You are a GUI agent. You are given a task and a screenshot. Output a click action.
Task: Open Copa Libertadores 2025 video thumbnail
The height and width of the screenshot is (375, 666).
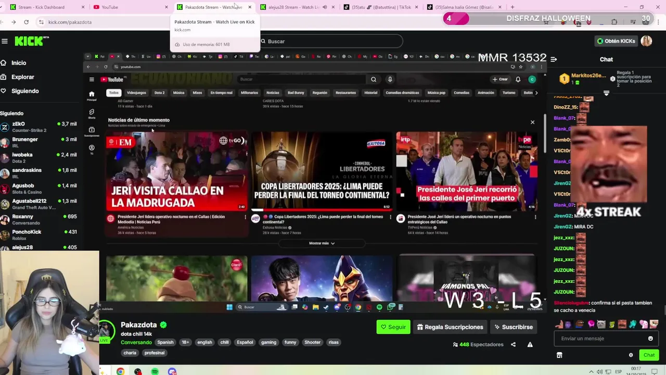(x=322, y=171)
